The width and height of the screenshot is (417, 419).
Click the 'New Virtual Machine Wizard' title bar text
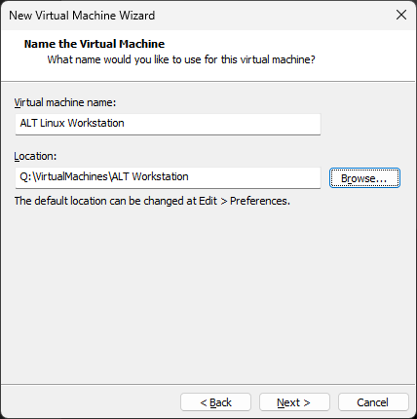coord(82,16)
